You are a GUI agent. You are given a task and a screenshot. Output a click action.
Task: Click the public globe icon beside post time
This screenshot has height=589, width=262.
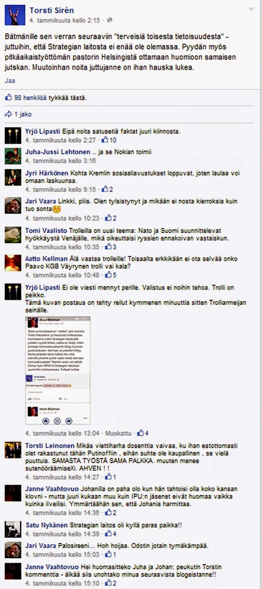click(110, 21)
